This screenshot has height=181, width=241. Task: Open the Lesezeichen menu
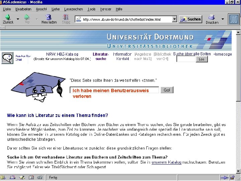pyautogui.click(x=73, y=9)
